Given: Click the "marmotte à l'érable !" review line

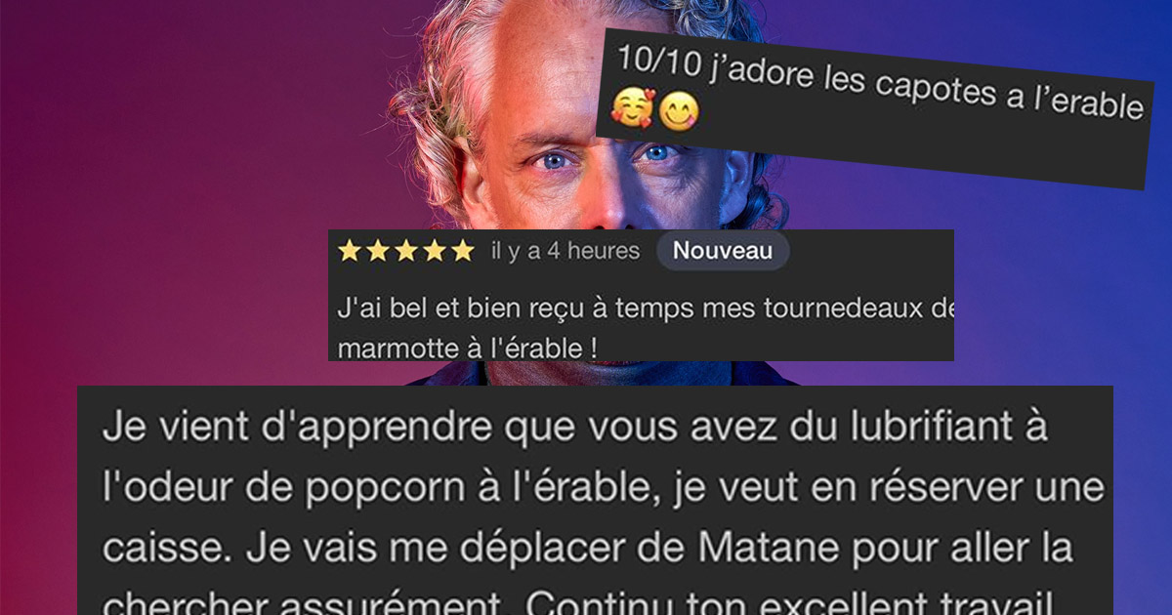Looking at the screenshot, I should [x=468, y=346].
